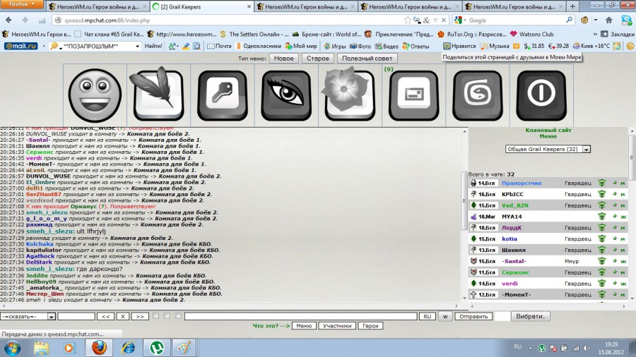Click the eye icon tile
Screen dimensions: 636x357
286,94
